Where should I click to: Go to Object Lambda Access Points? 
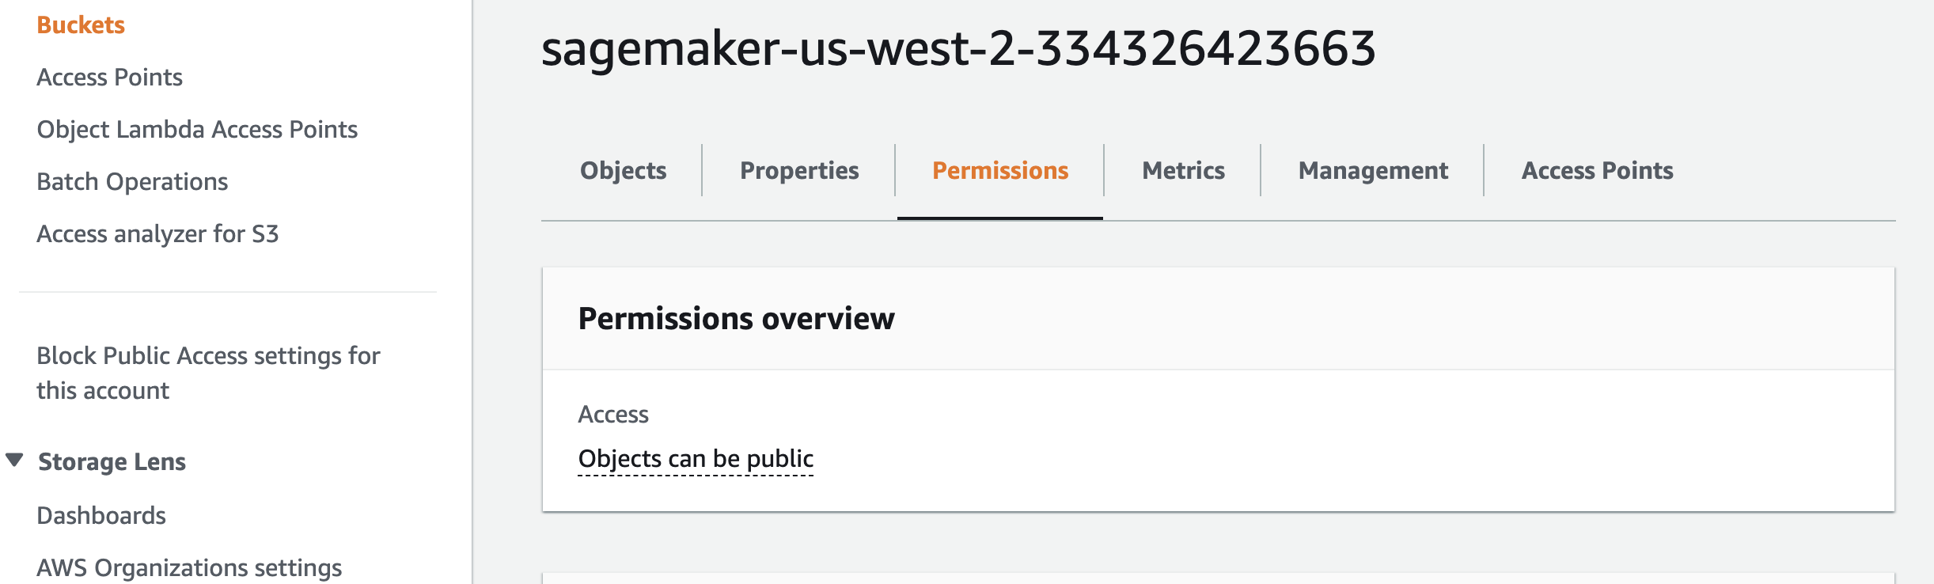tap(197, 130)
